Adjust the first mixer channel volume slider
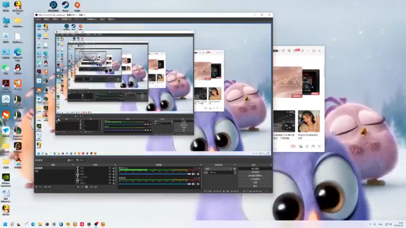 [155, 174]
